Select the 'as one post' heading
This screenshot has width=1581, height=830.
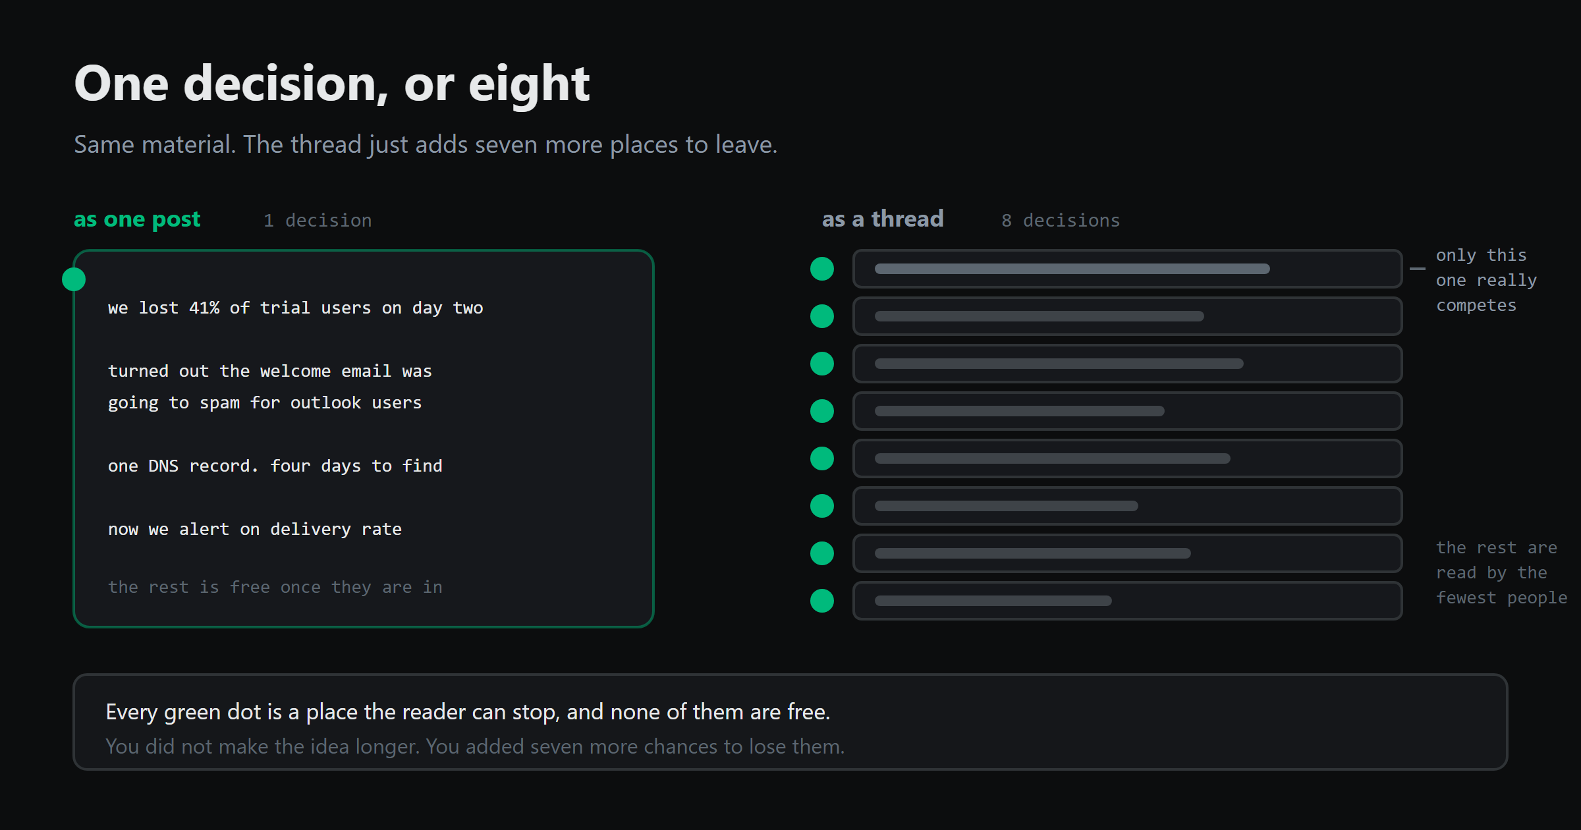(137, 219)
